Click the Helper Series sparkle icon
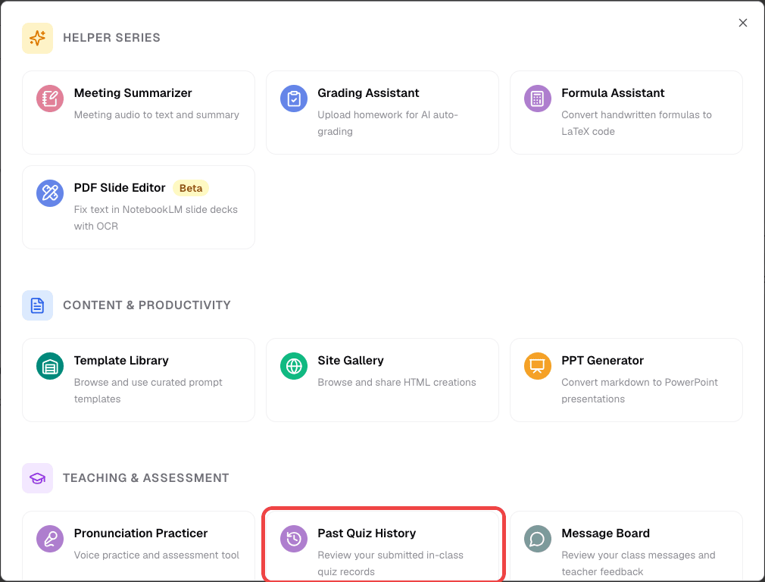Viewport: 765px width, 582px height. click(x=38, y=38)
